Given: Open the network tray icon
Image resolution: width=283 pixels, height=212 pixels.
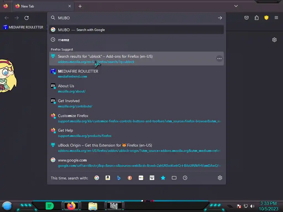Looking at the screenshot, I should point(246,206).
